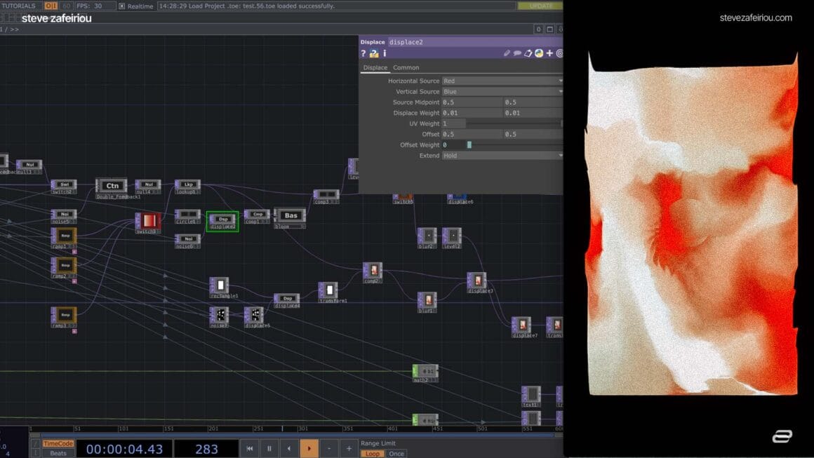Open the Horizontal Source dropdown set to Red
Viewport: 814px width, 458px height.
click(x=502, y=80)
